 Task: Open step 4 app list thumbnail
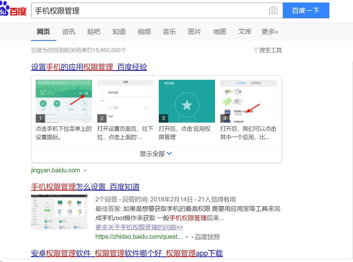coord(248,101)
